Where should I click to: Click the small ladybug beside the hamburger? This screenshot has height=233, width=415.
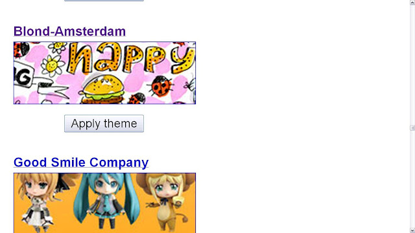[137, 98]
